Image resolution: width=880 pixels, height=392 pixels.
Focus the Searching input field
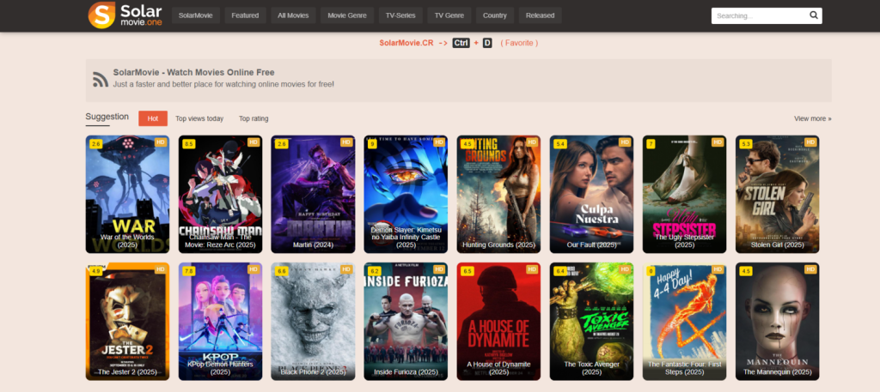[767, 15]
